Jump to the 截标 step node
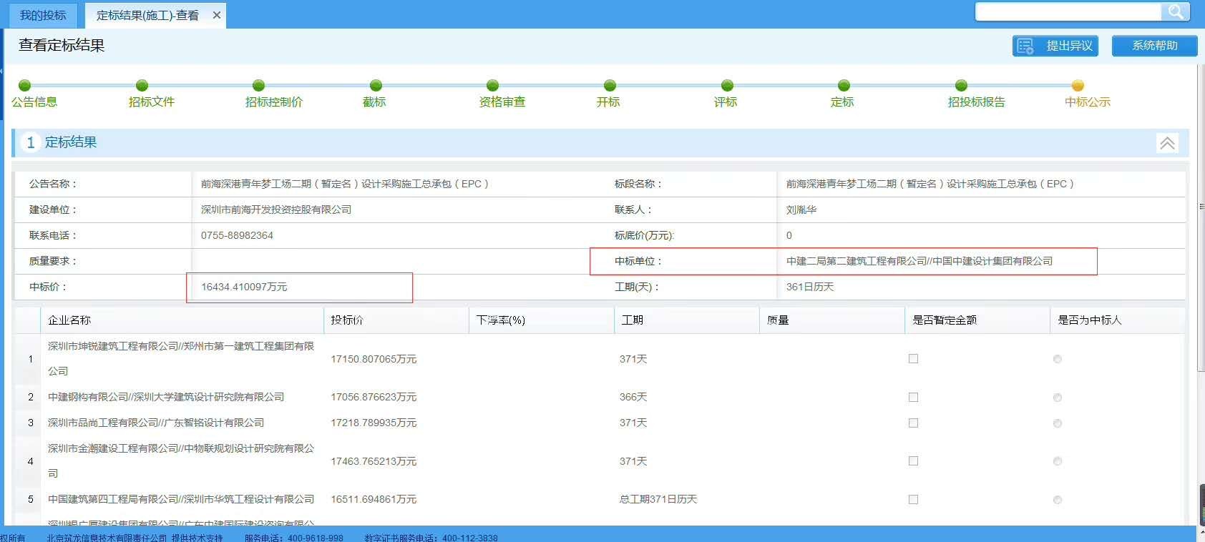Viewport: 1205px width, 542px height. [376, 86]
